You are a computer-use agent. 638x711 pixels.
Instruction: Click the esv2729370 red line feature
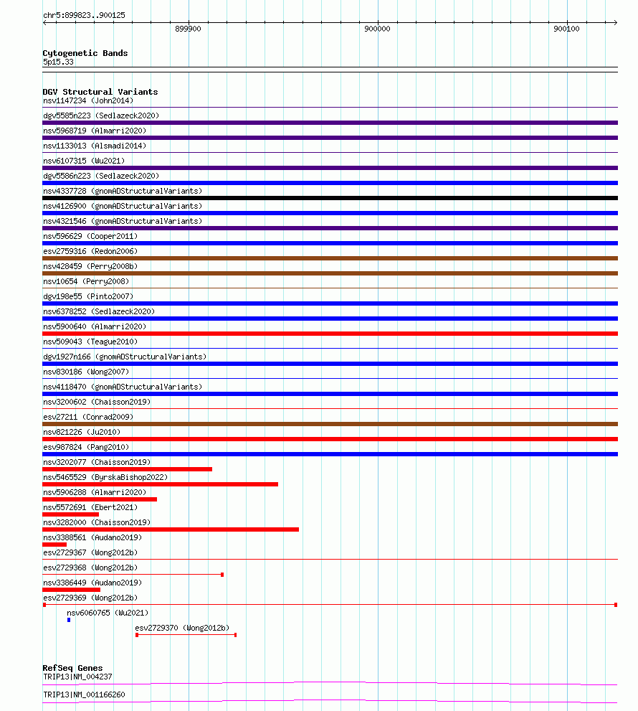click(x=186, y=635)
